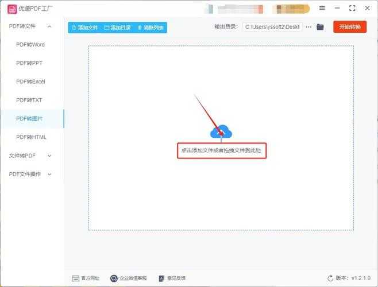Open output folder icon
Viewport: 378px width, 287px height.
pos(320,27)
